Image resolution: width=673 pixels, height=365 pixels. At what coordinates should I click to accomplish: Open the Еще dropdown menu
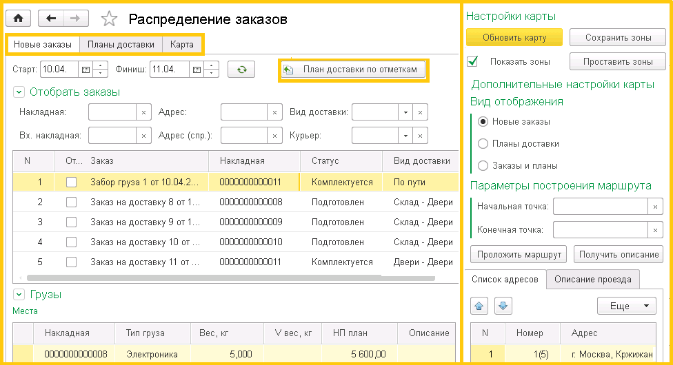click(x=627, y=306)
